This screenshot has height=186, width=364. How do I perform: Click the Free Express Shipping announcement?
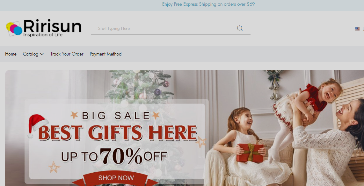pos(208,4)
